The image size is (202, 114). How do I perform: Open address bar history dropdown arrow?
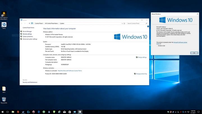[x=122, y=23]
